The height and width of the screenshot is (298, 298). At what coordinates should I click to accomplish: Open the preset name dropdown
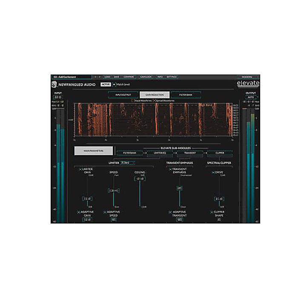coord(71,77)
